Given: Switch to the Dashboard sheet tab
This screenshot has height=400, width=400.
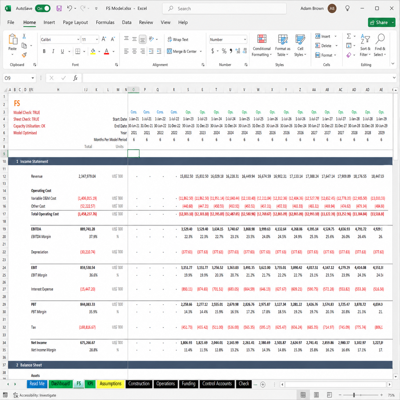Looking at the screenshot, I should 60,384.
